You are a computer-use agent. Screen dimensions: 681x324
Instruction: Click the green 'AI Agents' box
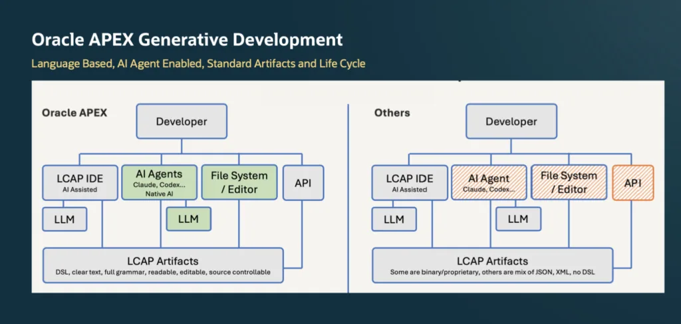coord(159,182)
